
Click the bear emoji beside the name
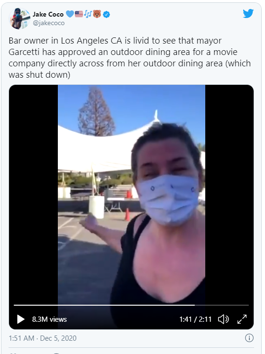97,14
